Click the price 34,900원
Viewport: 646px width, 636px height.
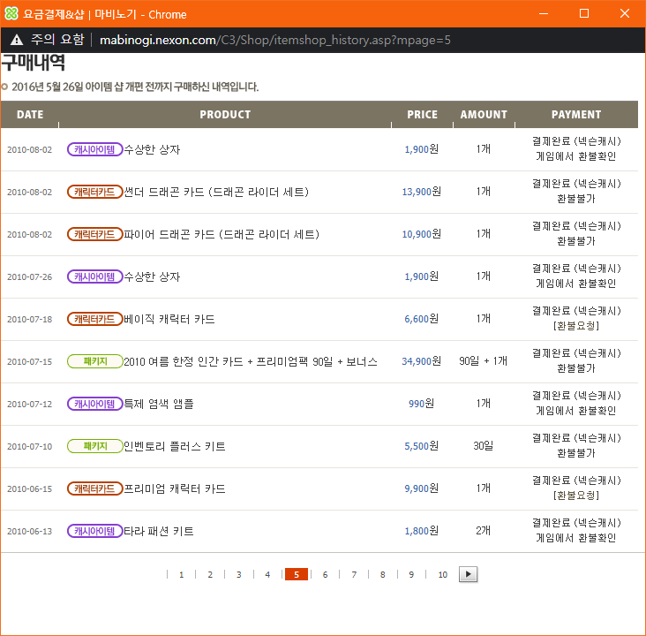(x=422, y=361)
